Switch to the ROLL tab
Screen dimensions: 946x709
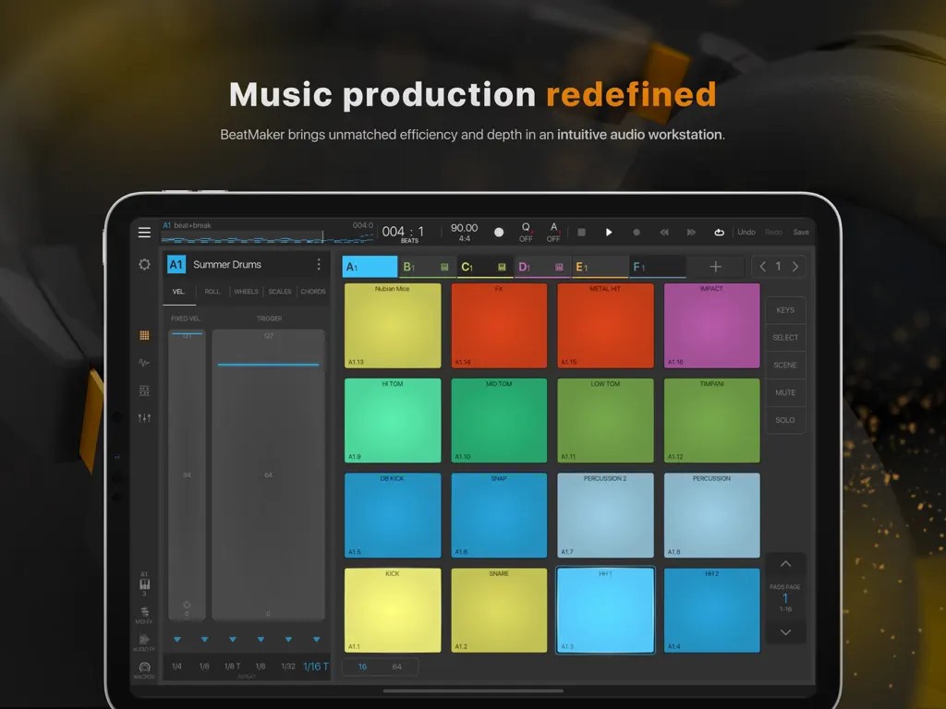point(212,292)
